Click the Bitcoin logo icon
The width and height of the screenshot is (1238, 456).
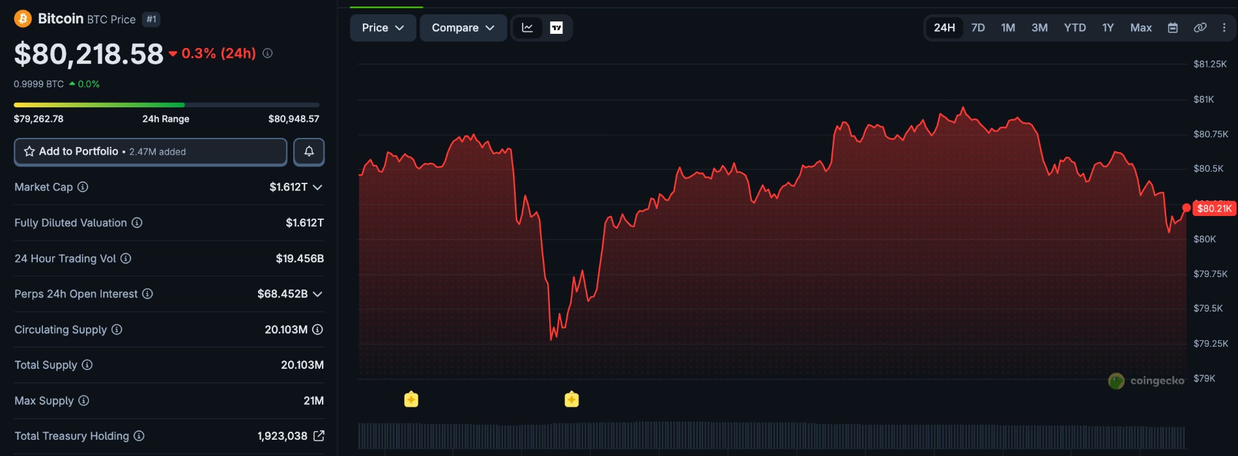coord(23,18)
